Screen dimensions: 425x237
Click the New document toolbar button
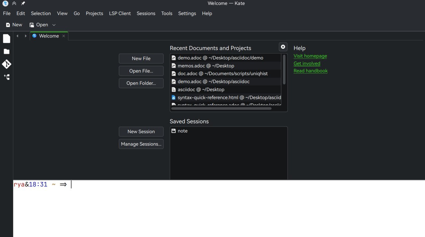[x=14, y=25]
